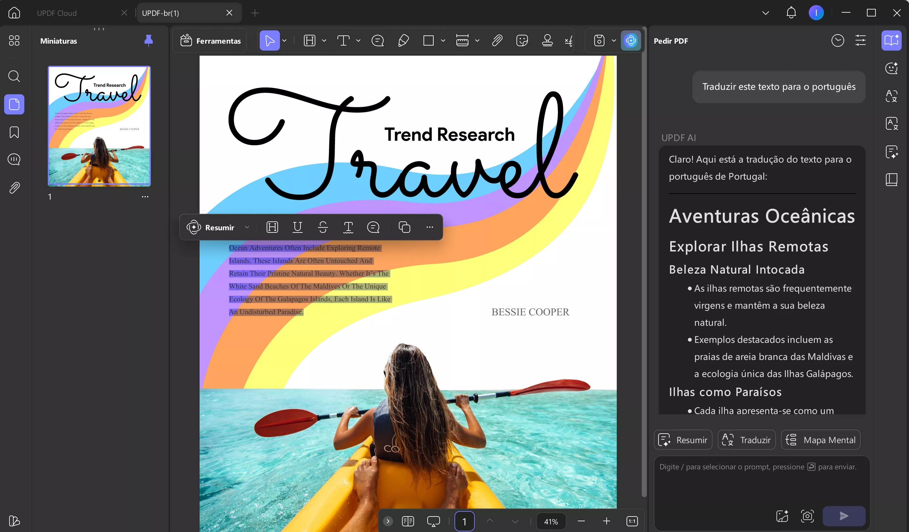Click the attachment paperclip in top toolbar
Screen dimensions: 909x532
pos(497,40)
